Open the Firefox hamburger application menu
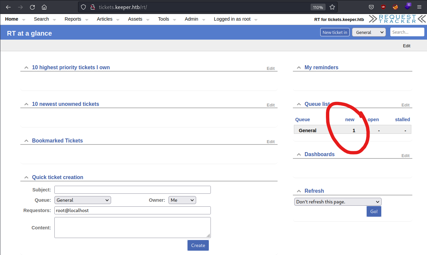Viewport: 427px width, 255px height. point(419,7)
